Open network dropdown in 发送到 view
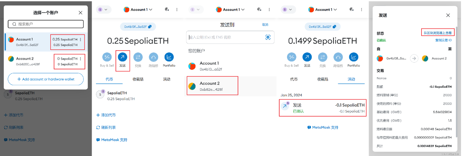This screenshot has height=156, width=464. tap(196, 9)
